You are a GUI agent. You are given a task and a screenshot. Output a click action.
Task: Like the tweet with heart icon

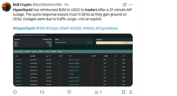(x=69, y=92)
